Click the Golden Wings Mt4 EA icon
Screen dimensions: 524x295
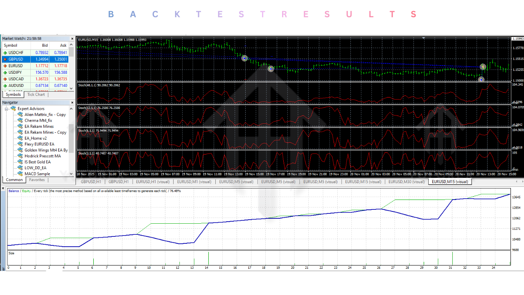(19, 150)
